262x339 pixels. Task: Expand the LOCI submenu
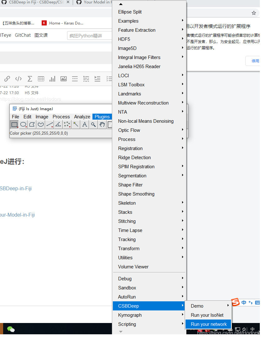click(149, 75)
